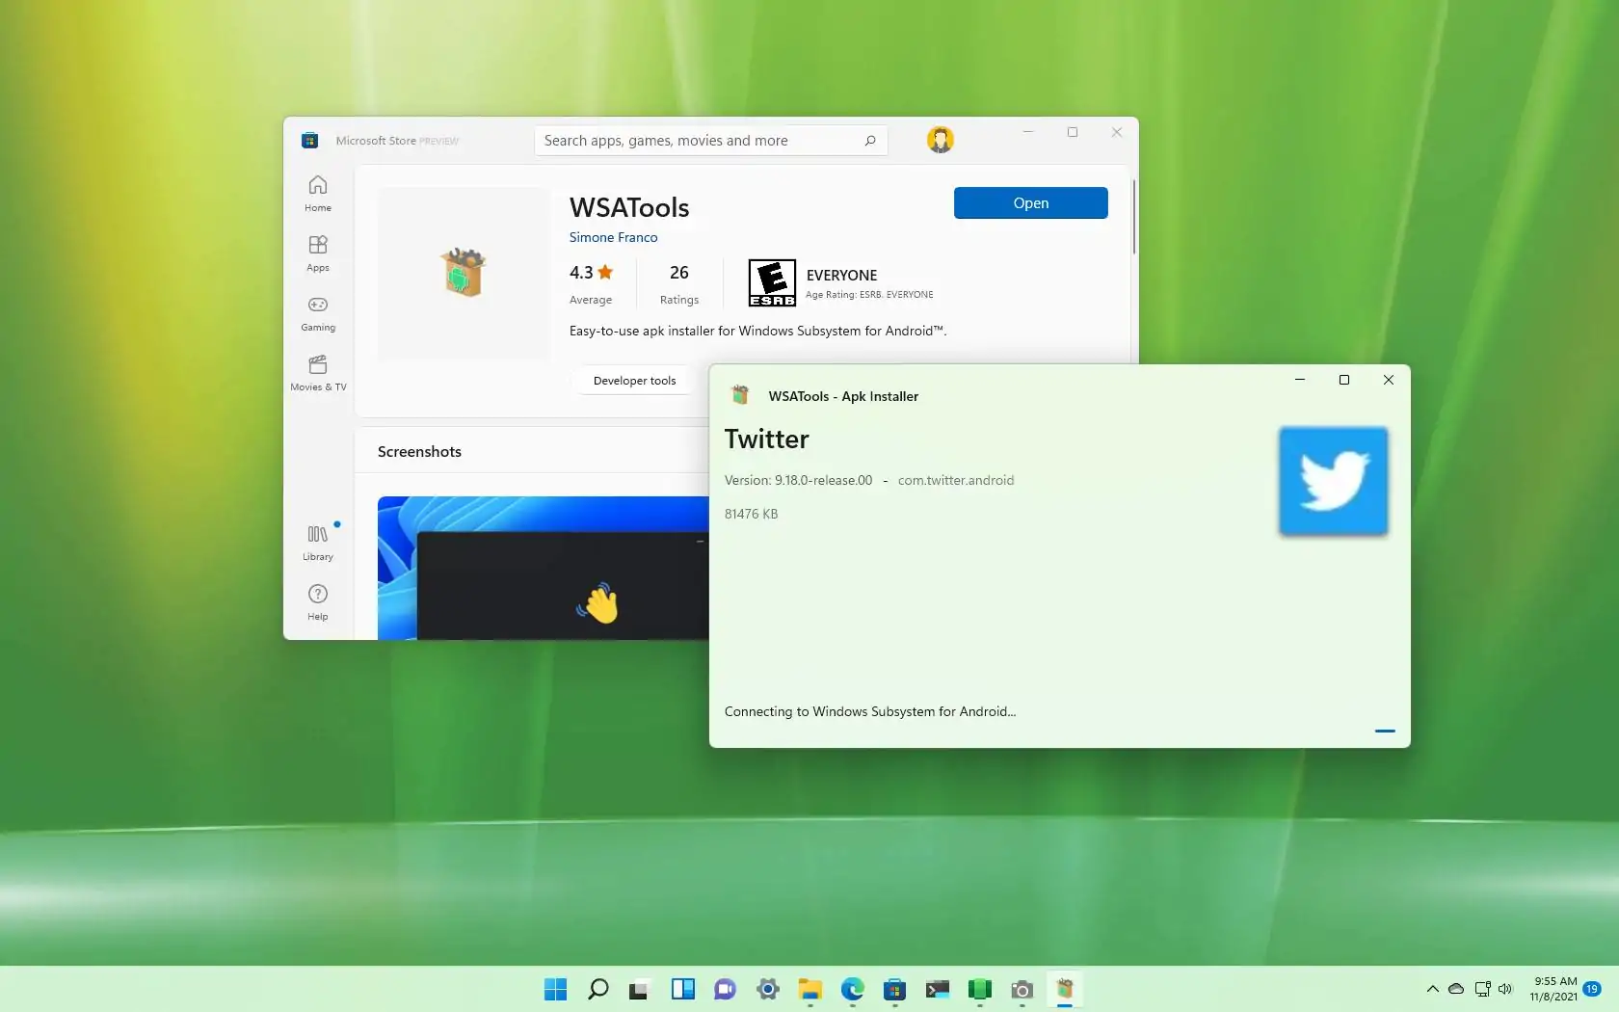Open Movies & TV in Store sidebar
This screenshot has height=1012, width=1619.
point(317,373)
